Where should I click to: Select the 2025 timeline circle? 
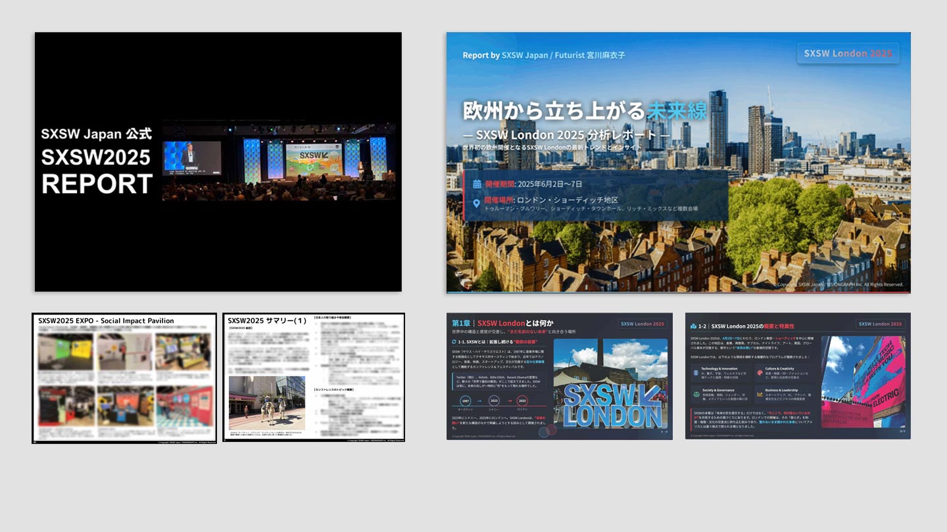pyautogui.click(x=522, y=401)
